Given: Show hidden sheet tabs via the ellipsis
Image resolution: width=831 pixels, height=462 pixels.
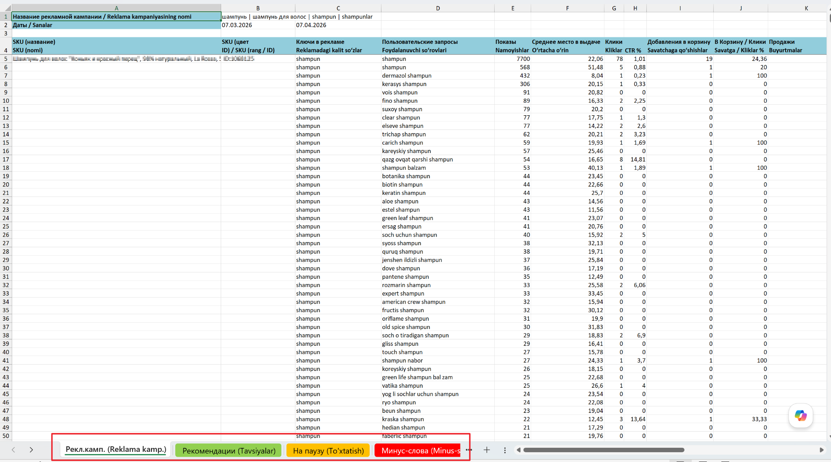Looking at the screenshot, I should [x=469, y=450].
